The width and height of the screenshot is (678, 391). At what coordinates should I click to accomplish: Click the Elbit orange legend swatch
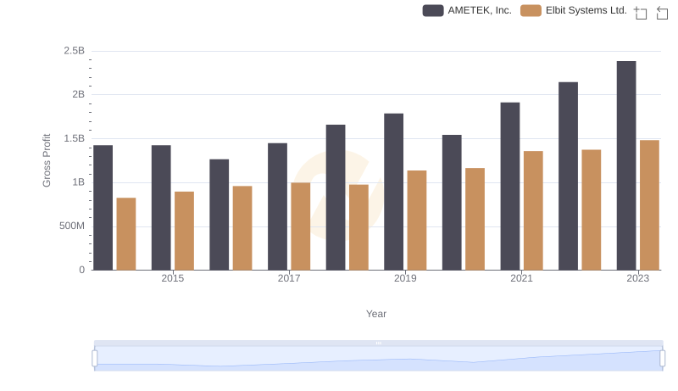pyautogui.click(x=531, y=10)
